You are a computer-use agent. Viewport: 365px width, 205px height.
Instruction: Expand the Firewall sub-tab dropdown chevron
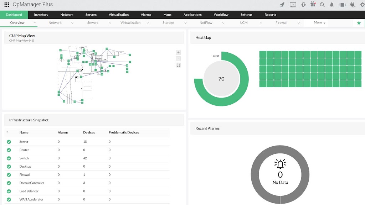(x=299, y=23)
